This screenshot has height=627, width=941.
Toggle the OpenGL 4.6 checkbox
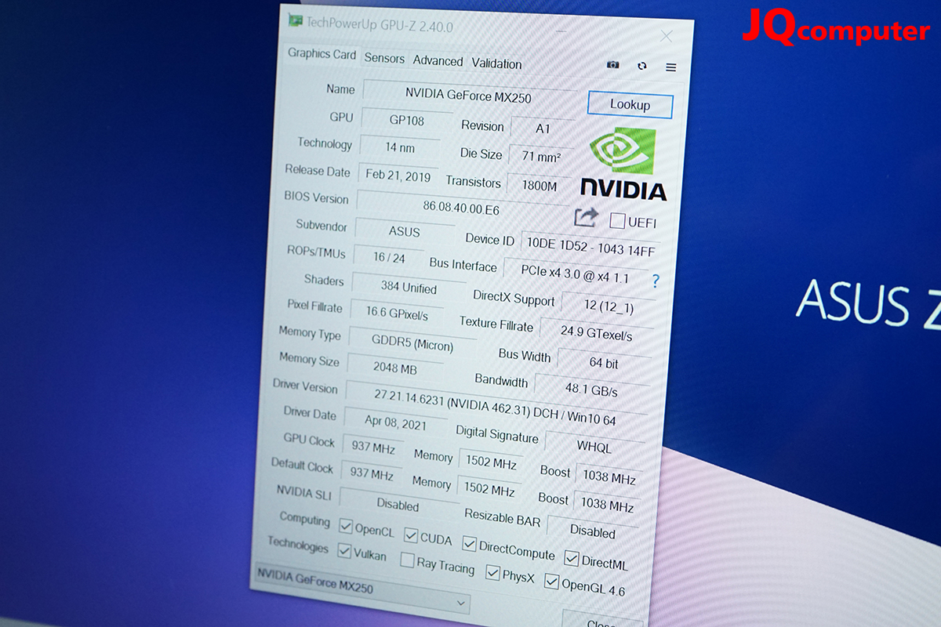click(x=551, y=582)
